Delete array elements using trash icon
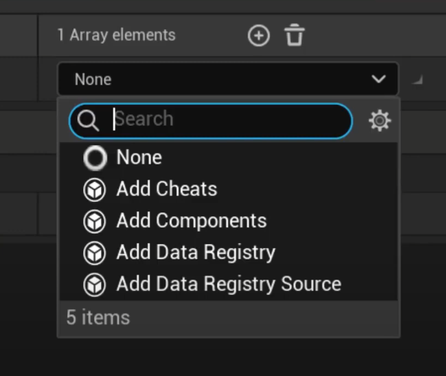The width and height of the screenshot is (446, 376). [294, 35]
